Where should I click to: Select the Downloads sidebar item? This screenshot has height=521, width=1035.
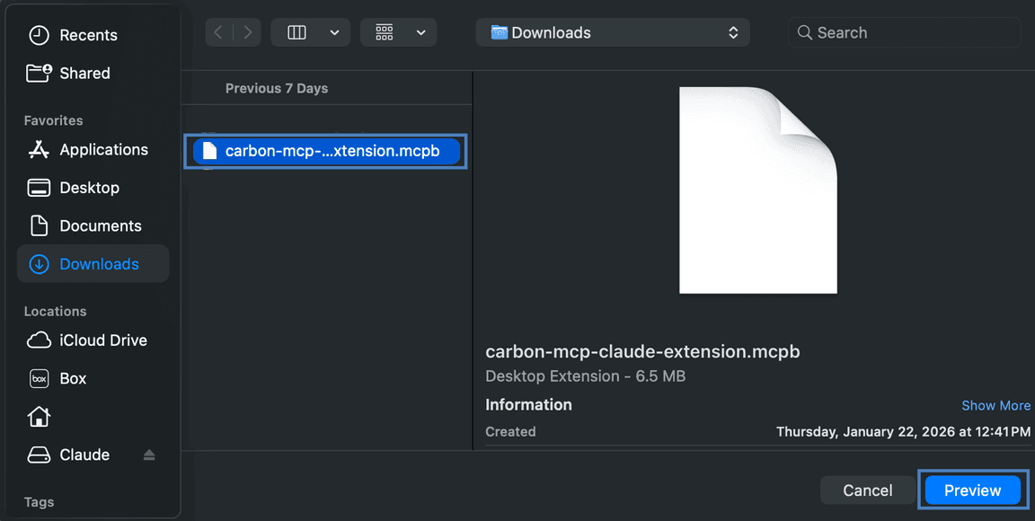(97, 263)
